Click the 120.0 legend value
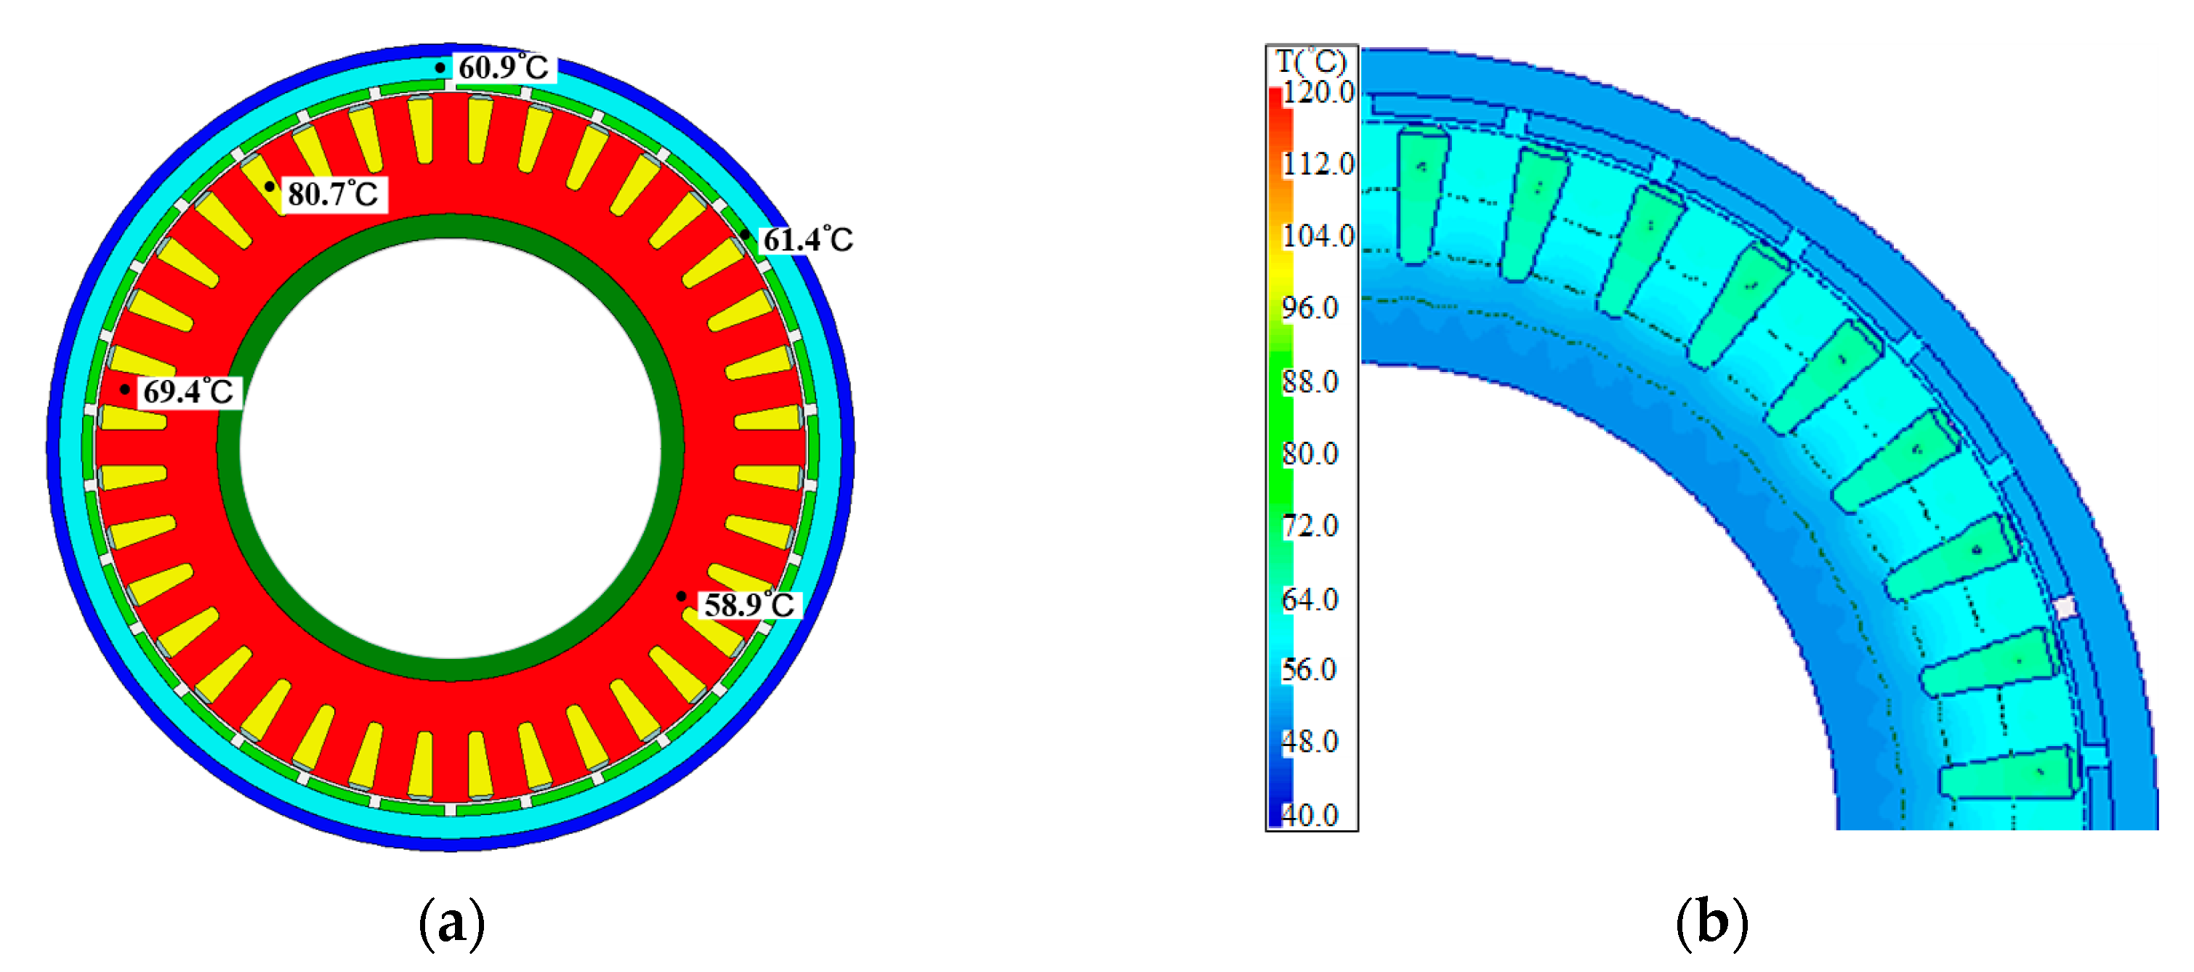 pyautogui.click(x=1318, y=92)
